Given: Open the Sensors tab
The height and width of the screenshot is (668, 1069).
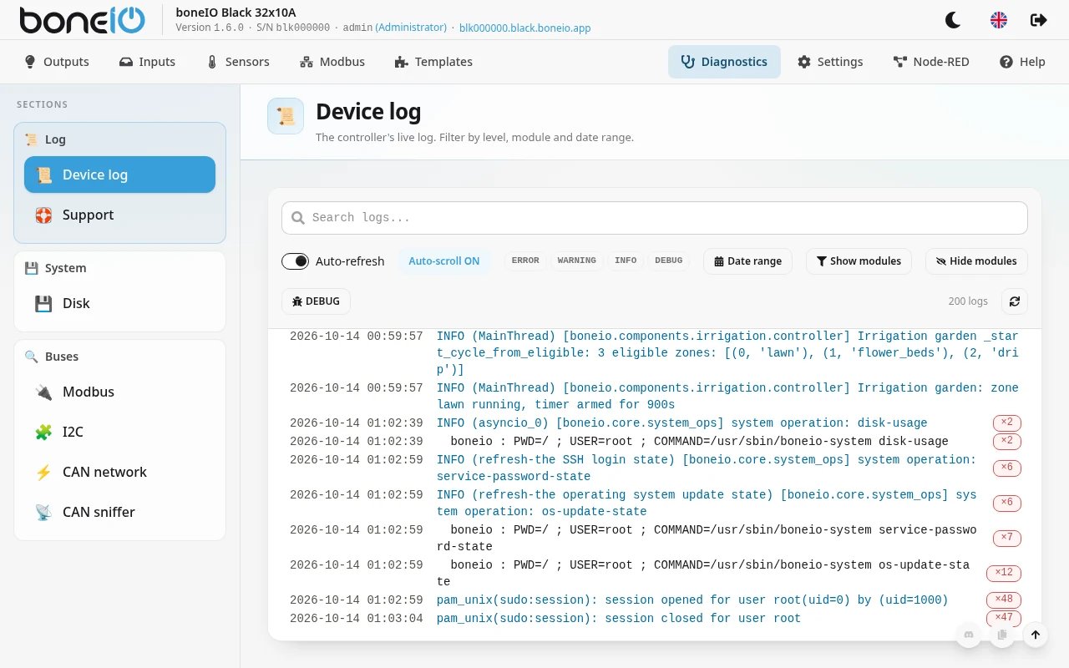Looking at the screenshot, I should [x=238, y=62].
